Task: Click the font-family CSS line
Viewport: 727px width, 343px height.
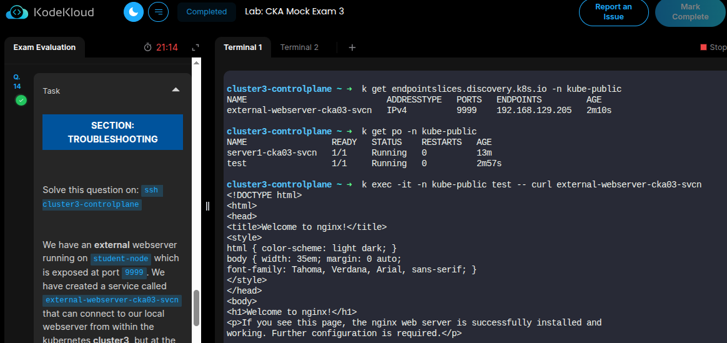Action: tap(352, 269)
